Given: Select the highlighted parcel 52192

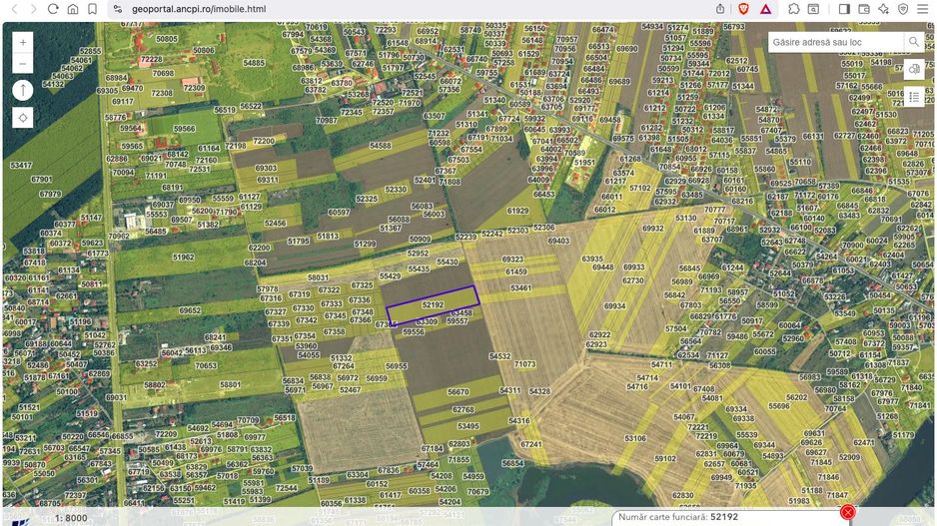Looking at the screenshot, I should click(433, 302).
